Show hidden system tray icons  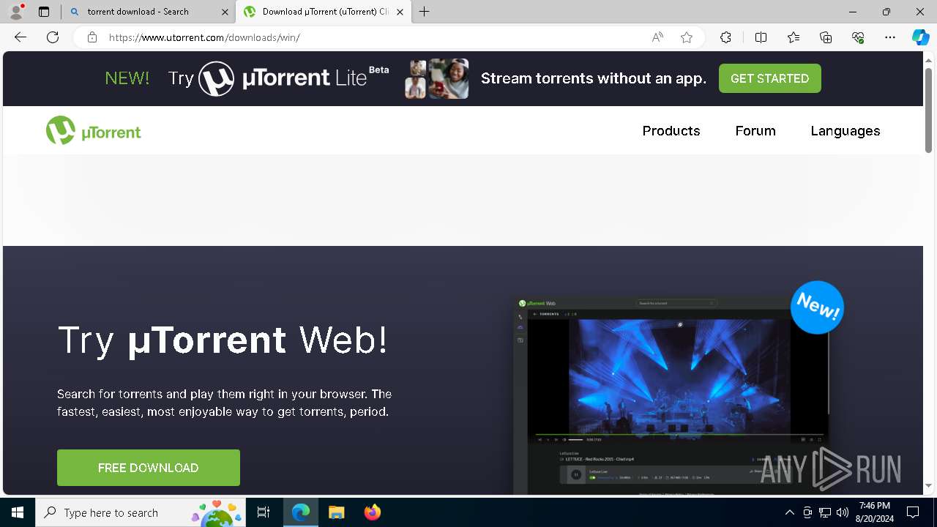pyautogui.click(x=789, y=512)
